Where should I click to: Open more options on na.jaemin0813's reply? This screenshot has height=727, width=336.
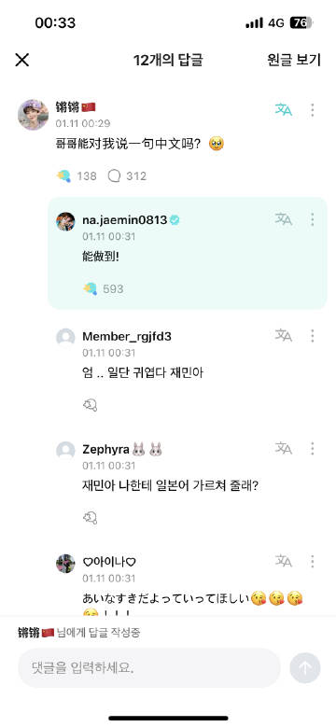313,219
